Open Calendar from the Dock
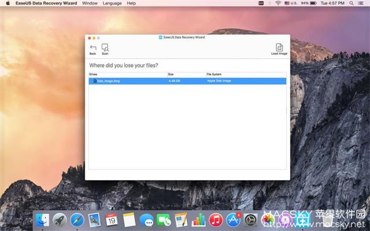The image size is (370, 231). 112,220
